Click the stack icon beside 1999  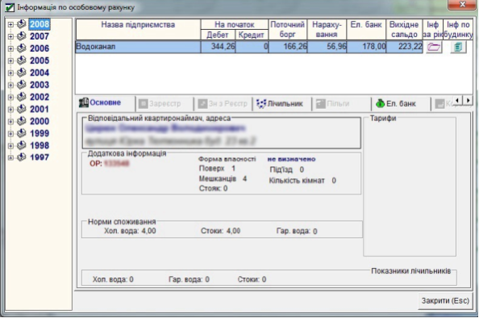click(x=22, y=133)
